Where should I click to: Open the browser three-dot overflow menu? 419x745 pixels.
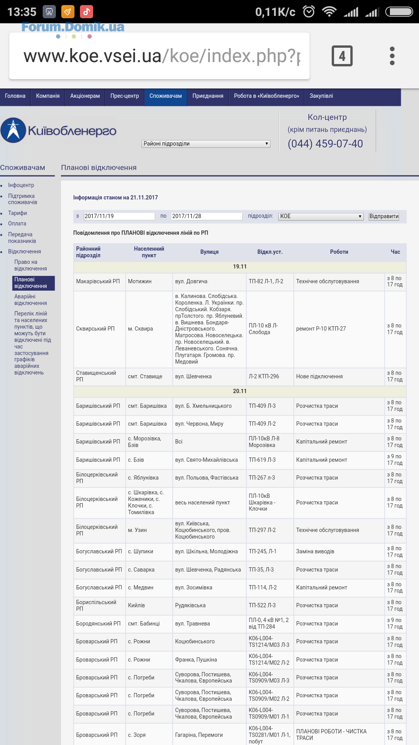tap(392, 56)
